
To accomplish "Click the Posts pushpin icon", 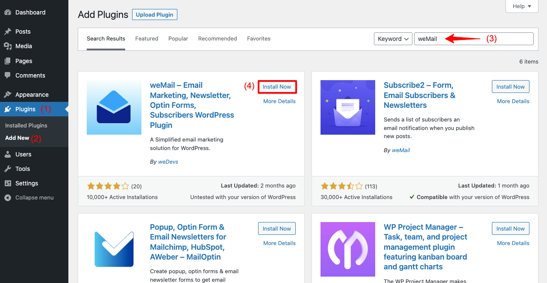I will click(8, 32).
